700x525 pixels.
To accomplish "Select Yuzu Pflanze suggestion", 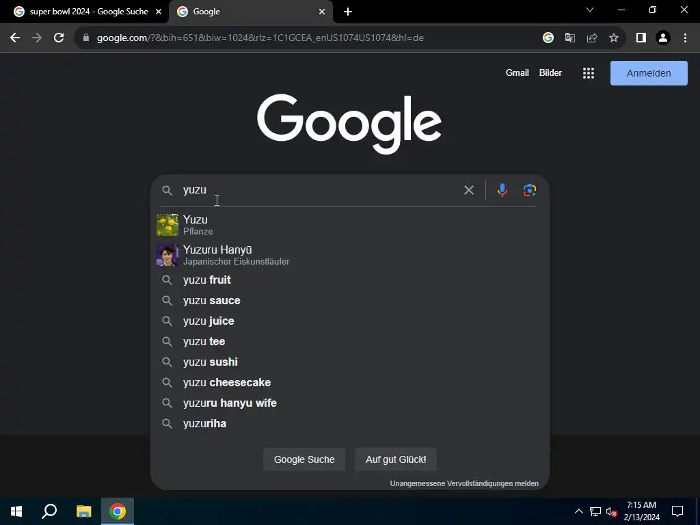I will tap(350, 225).
